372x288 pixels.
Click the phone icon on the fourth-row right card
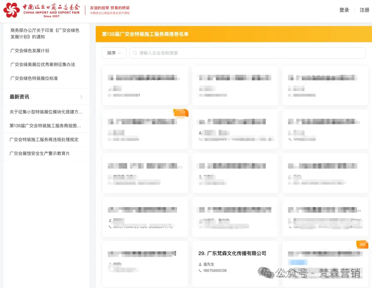[x=290, y=227]
